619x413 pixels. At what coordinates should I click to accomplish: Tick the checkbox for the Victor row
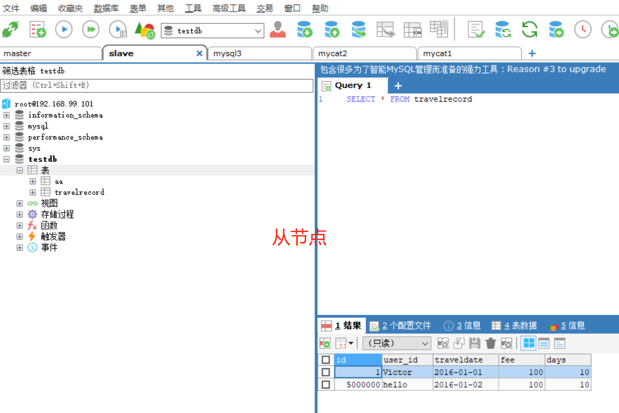(x=326, y=372)
